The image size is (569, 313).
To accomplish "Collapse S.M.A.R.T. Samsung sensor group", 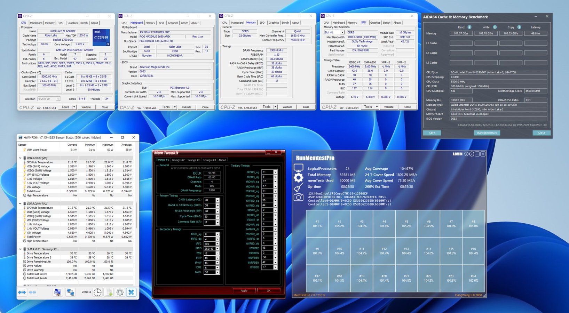I will [x=20, y=249].
